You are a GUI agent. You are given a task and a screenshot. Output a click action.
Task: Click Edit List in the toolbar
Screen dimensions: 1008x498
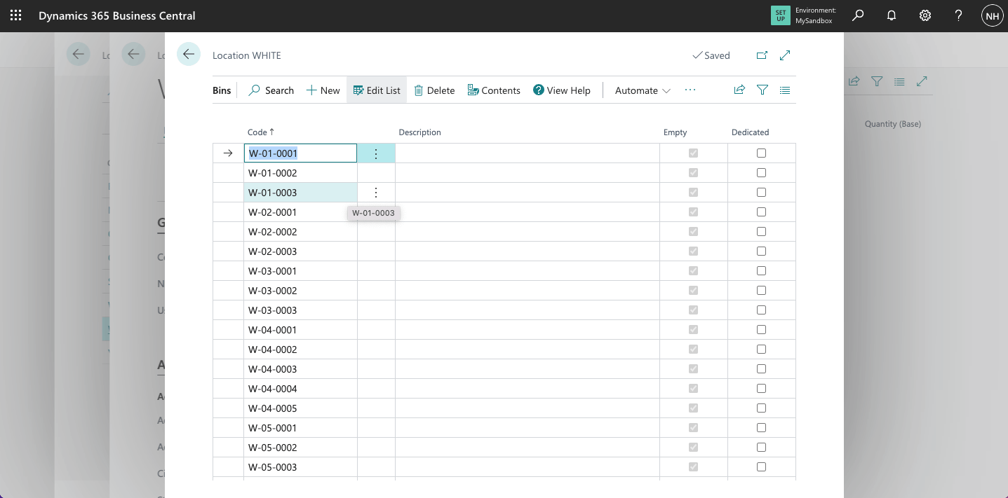377,90
